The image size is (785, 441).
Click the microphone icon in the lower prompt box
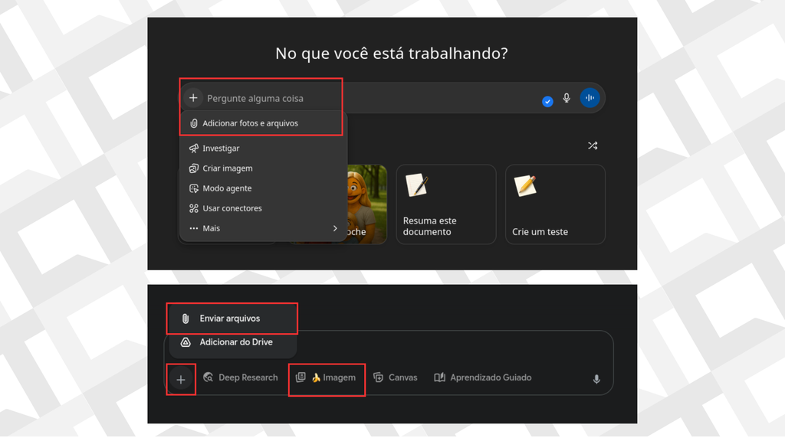tap(596, 379)
